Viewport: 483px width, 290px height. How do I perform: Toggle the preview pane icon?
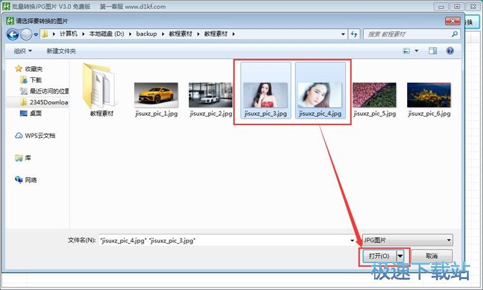click(x=432, y=50)
